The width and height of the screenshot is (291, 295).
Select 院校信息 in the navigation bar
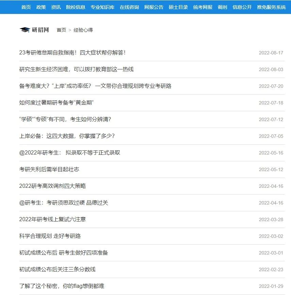point(76,7)
